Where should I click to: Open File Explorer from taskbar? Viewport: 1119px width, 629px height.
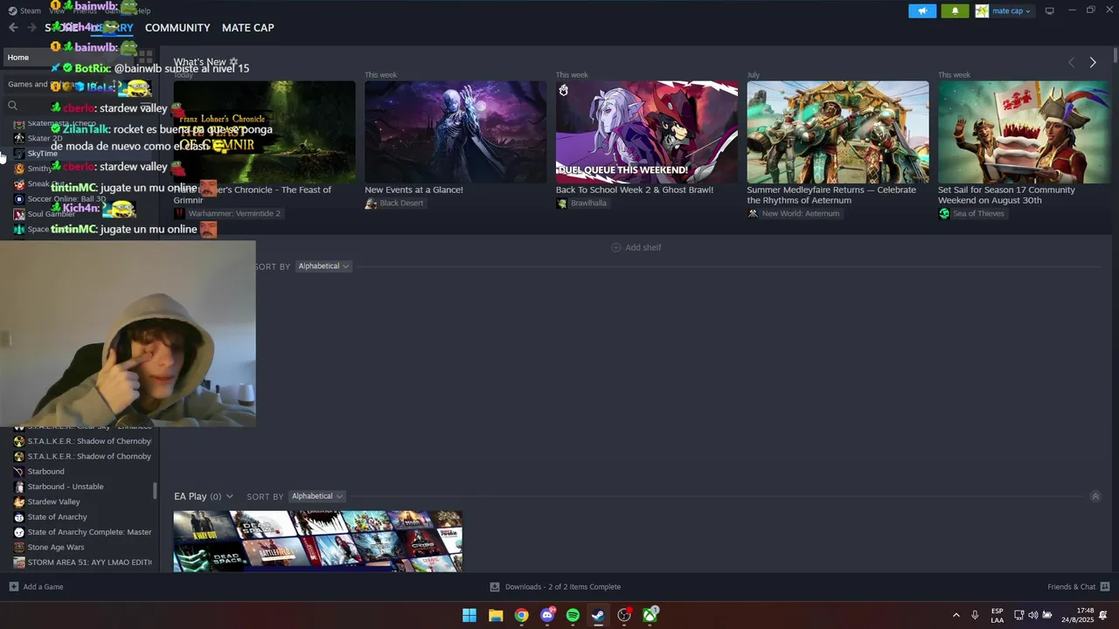(496, 615)
